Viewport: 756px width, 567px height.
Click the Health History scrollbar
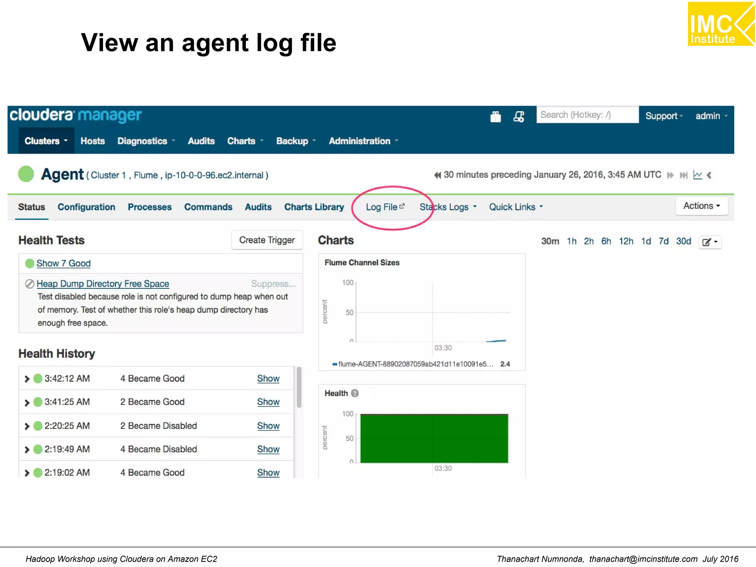point(299,387)
